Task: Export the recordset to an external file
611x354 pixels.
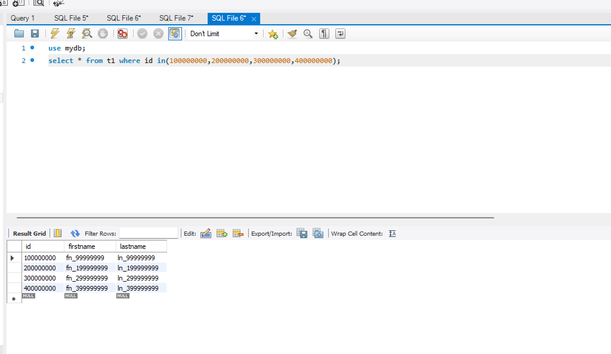Action: click(x=302, y=233)
